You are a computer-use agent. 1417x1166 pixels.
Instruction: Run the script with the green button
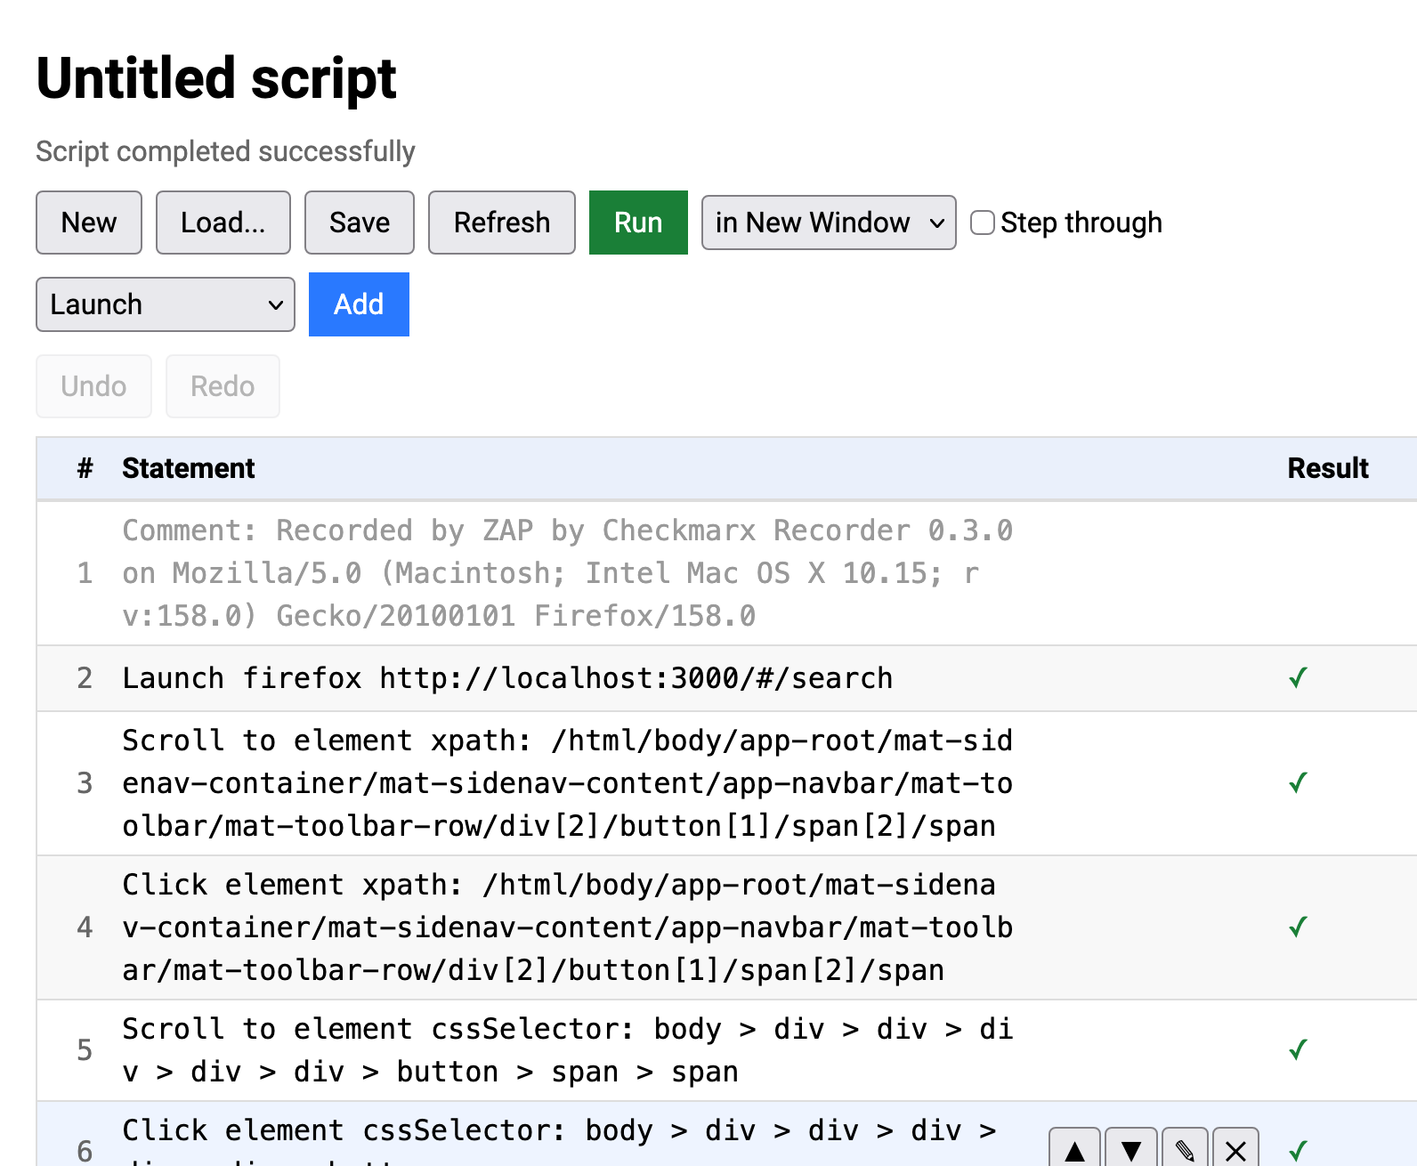point(638,223)
